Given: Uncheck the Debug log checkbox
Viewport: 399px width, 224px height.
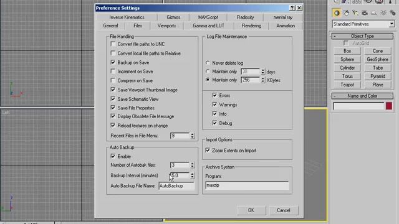Looking at the screenshot, I should pos(214,123).
